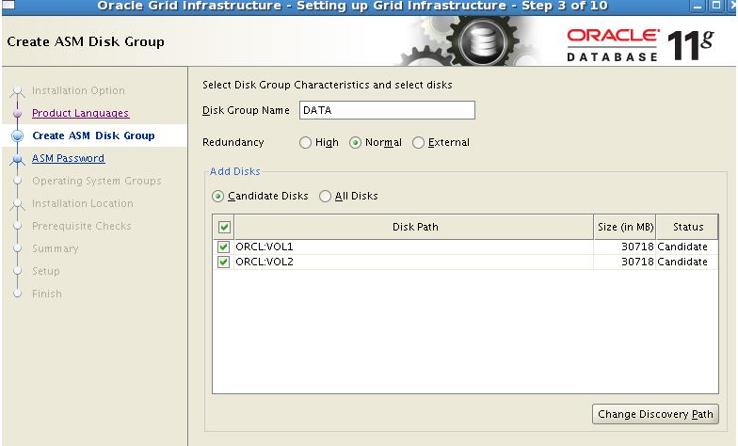738x446 pixels.
Task: Uncheck the ORCL:VOL2 disk checkbox
Action: [223, 262]
